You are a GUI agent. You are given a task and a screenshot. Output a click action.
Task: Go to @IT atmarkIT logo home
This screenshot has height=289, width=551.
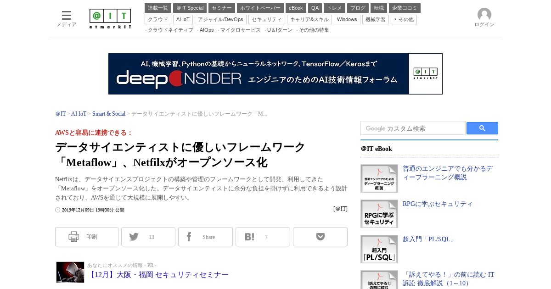pyautogui.click(x=110, y=19)
